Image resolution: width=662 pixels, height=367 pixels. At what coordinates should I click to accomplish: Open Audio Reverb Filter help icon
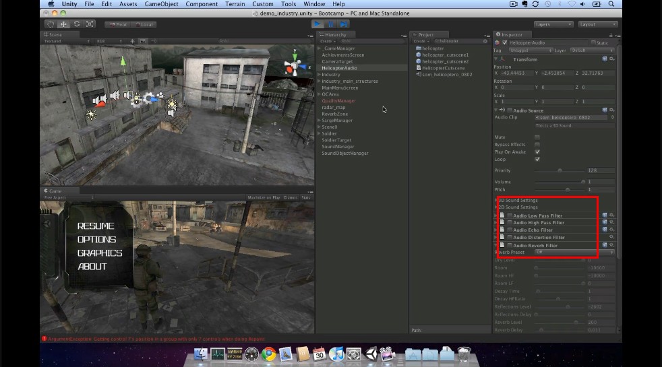pyautogui.click(x=605, y=244)
